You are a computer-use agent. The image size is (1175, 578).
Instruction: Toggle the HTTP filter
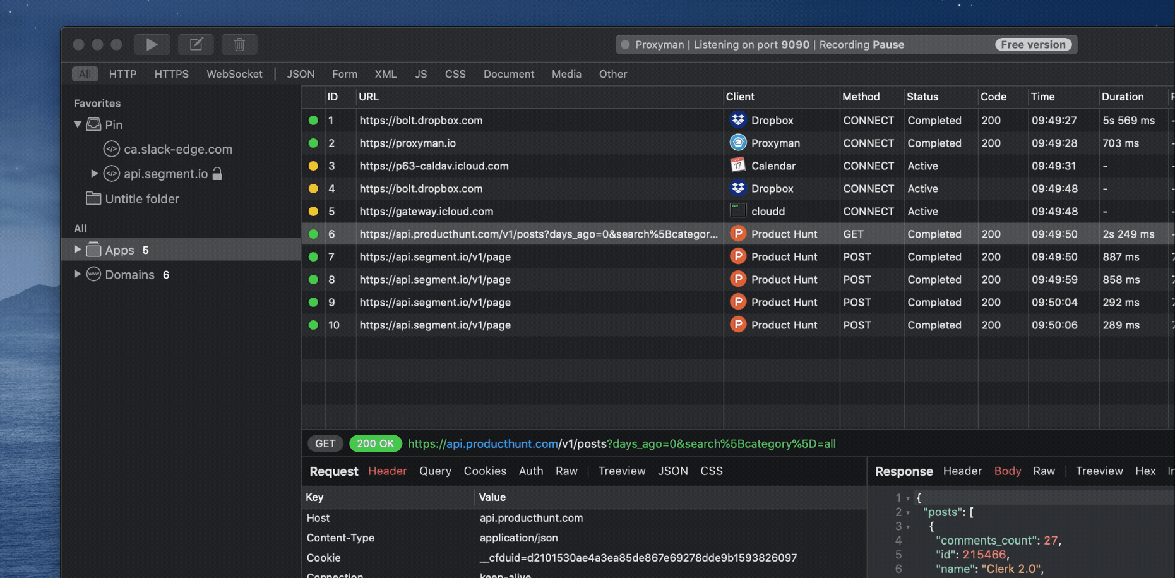(122, 74)
